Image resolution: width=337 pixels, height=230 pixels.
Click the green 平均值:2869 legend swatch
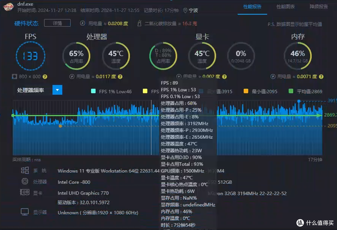[291, 91]
